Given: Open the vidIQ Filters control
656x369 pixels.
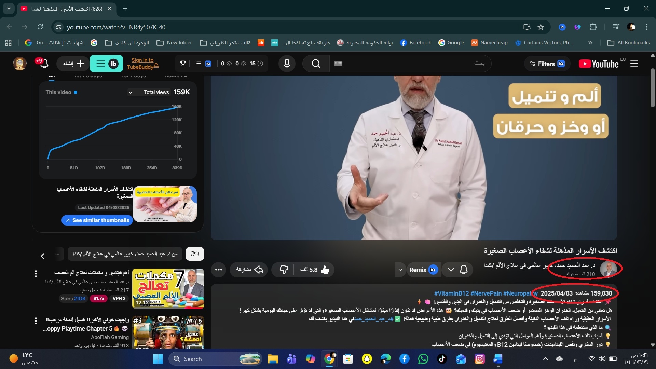Looking at the screenshot, I should click(x=547, y=64).
